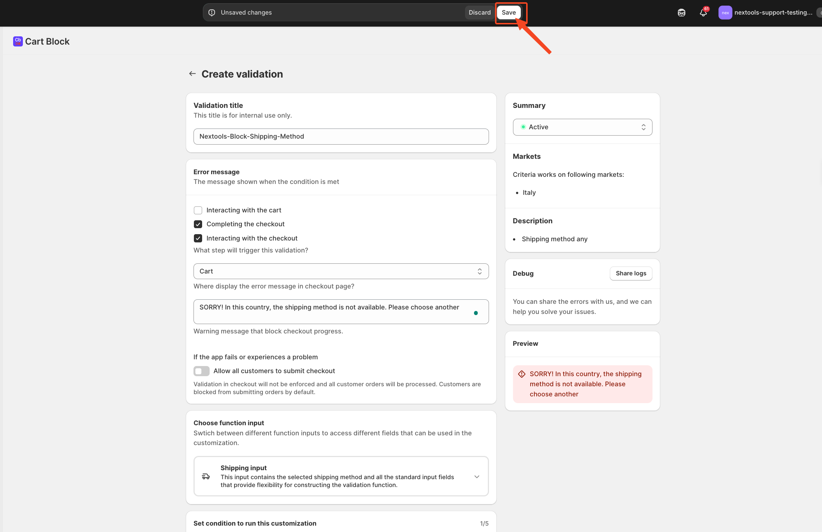This screenshot has height=532, width=822.
Task: Click the unsaved changes alert icon
Action: point(212,13)
